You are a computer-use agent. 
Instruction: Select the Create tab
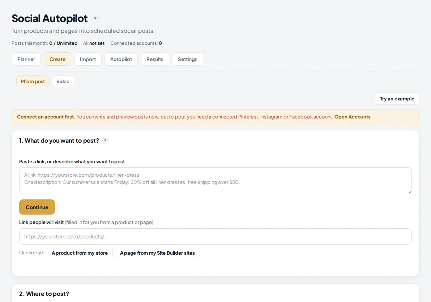click(57, 59)
